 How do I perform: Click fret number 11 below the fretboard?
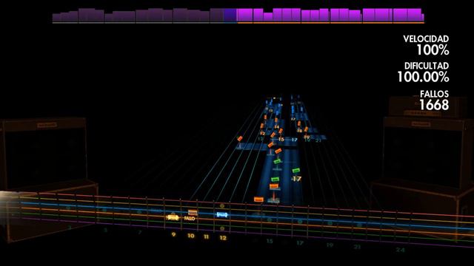click(x=206, y=236)
